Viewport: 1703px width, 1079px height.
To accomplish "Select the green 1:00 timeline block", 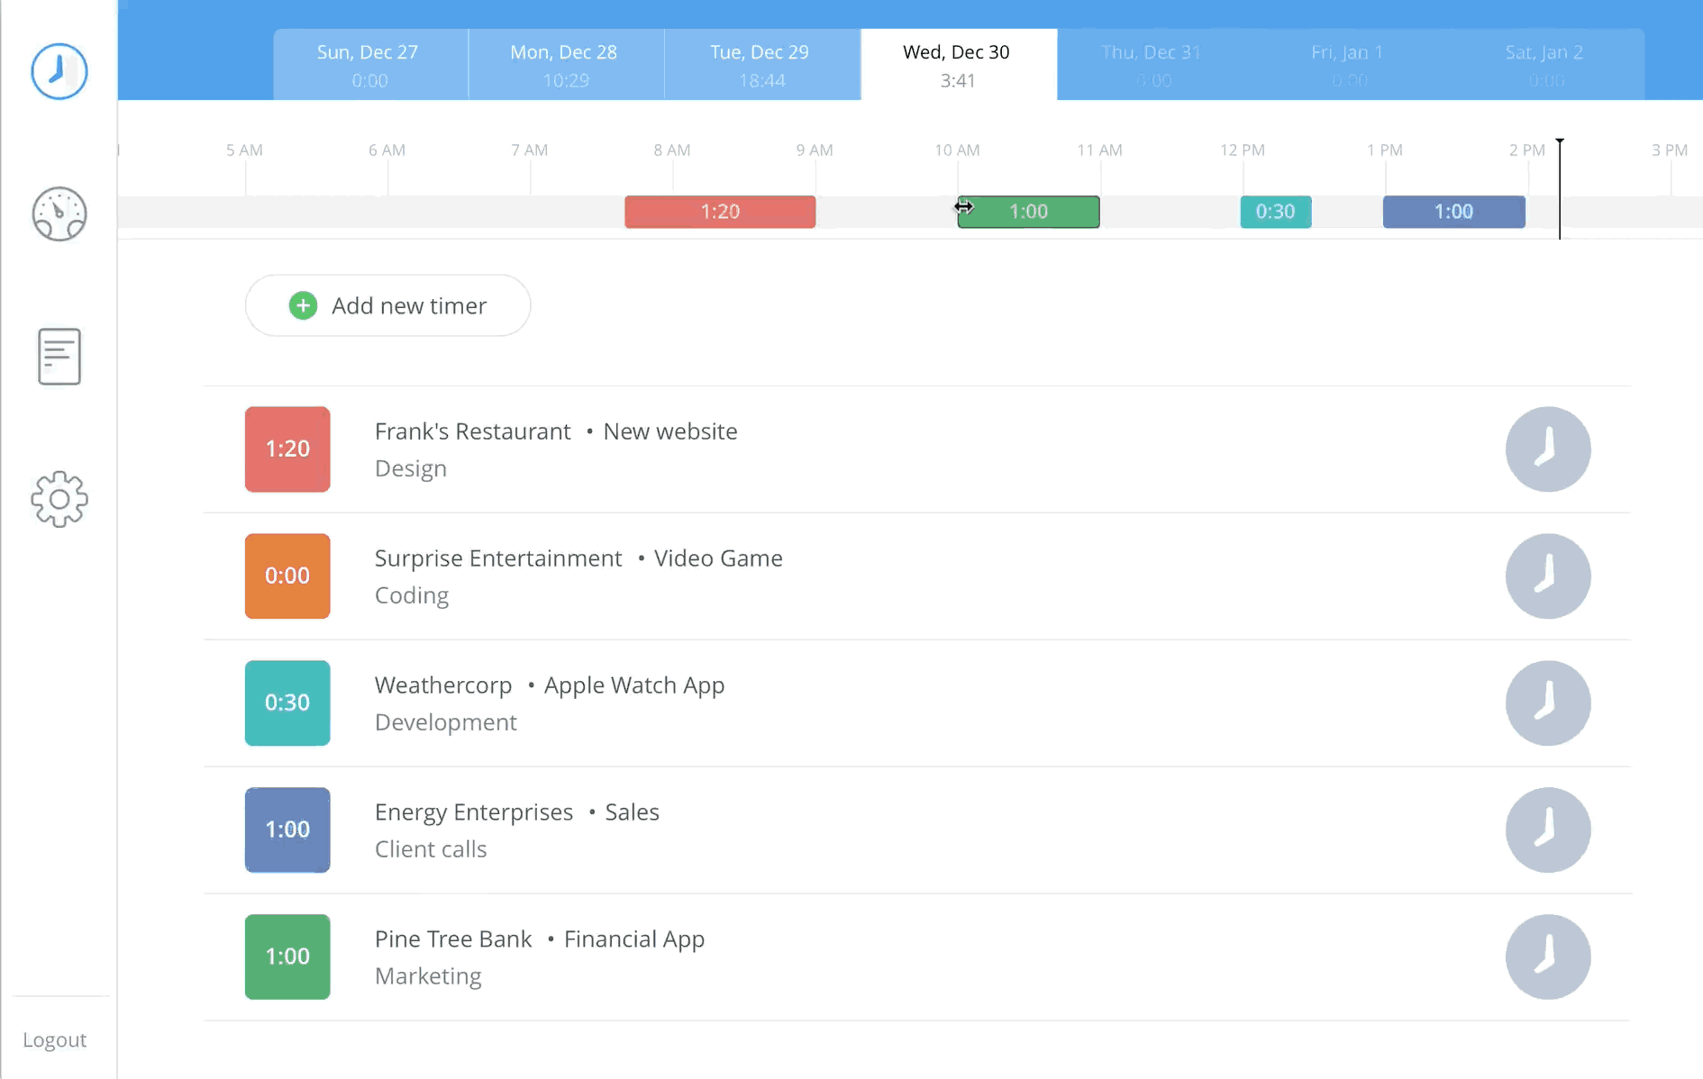I will (x=1027, y=212).
